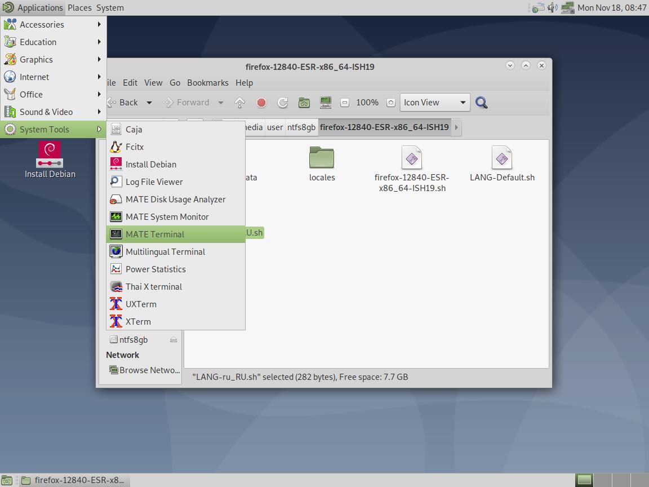Click the red Stop loading icon in Caja toolbar

tap(261, 103)
